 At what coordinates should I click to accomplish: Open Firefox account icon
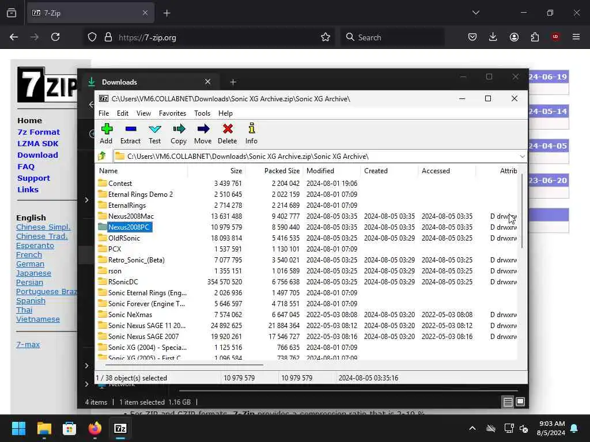point(514,37)
